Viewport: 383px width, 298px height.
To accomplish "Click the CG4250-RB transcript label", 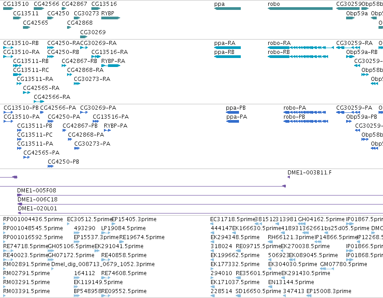I will [x=63, y=52].
